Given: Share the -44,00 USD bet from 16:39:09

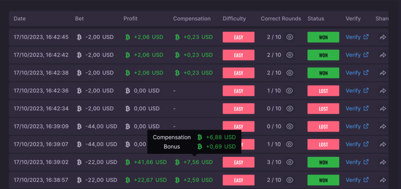Looking at the screenshot, I should (x=383, y=127).
